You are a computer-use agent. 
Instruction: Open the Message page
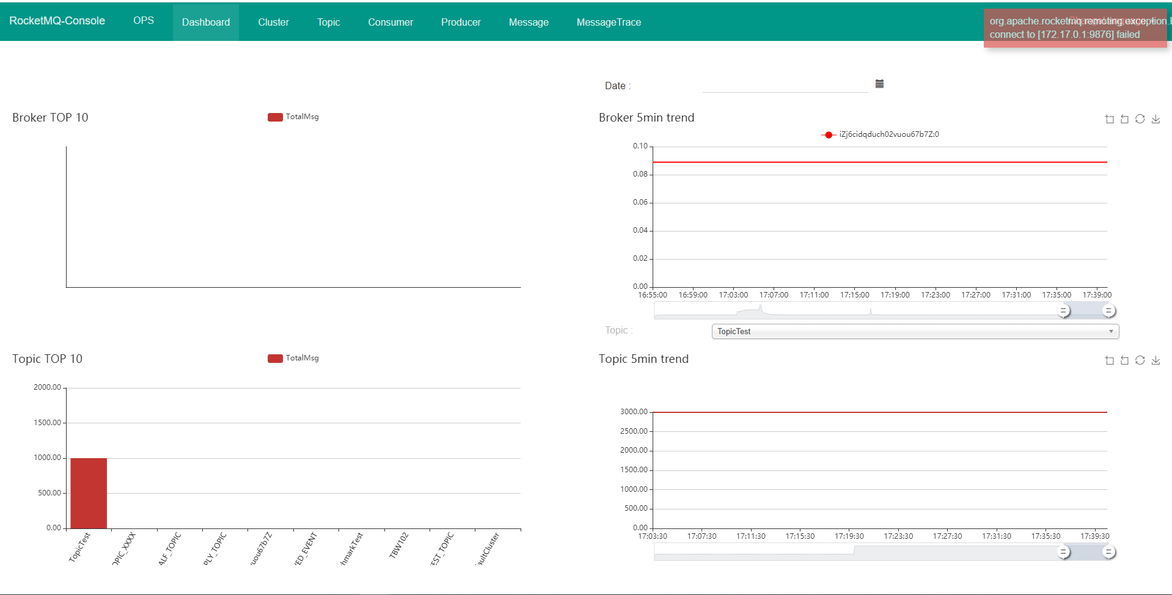tap(529, 22)
